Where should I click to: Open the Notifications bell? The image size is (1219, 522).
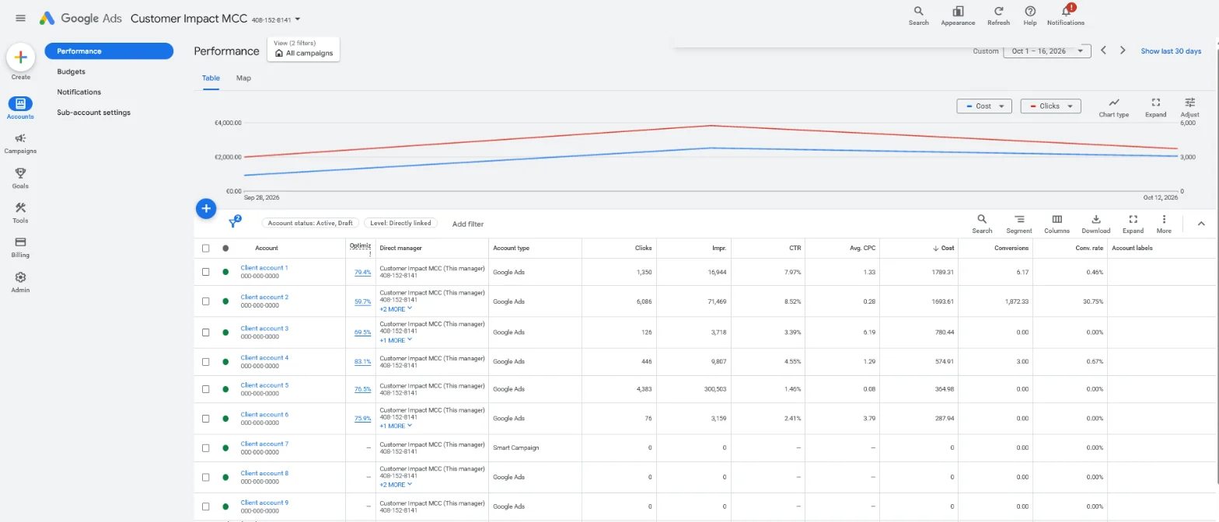[x=1066, y=16]
